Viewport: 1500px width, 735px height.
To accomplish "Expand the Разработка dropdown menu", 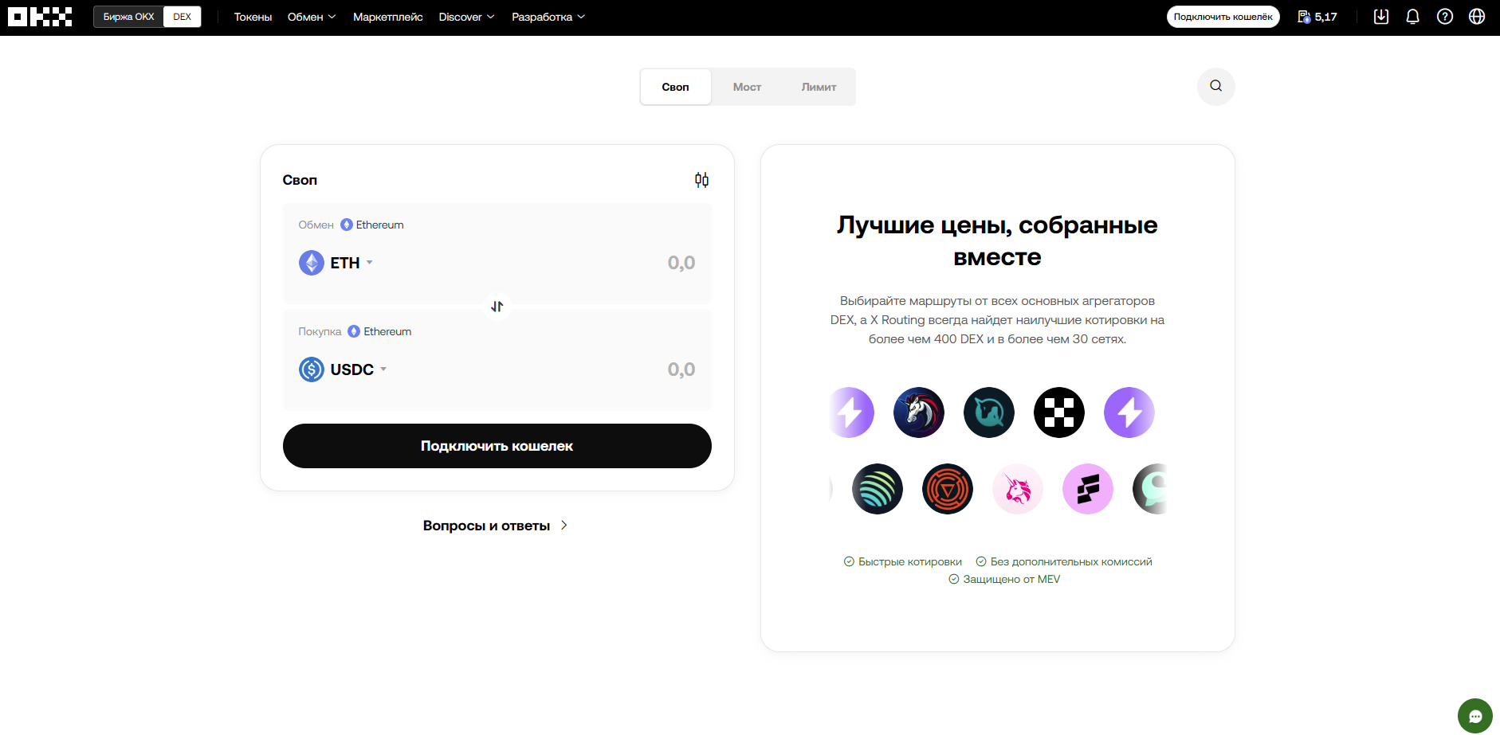I will (x=548, y=17).
